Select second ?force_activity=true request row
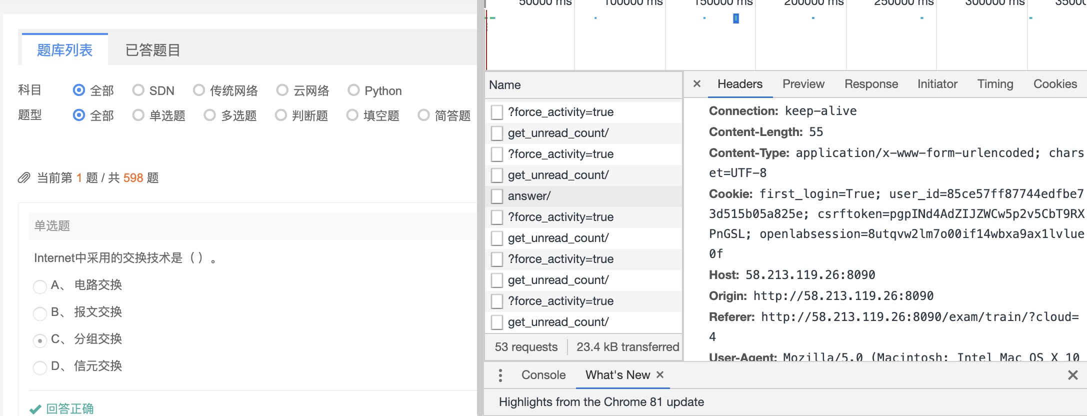 583,154
